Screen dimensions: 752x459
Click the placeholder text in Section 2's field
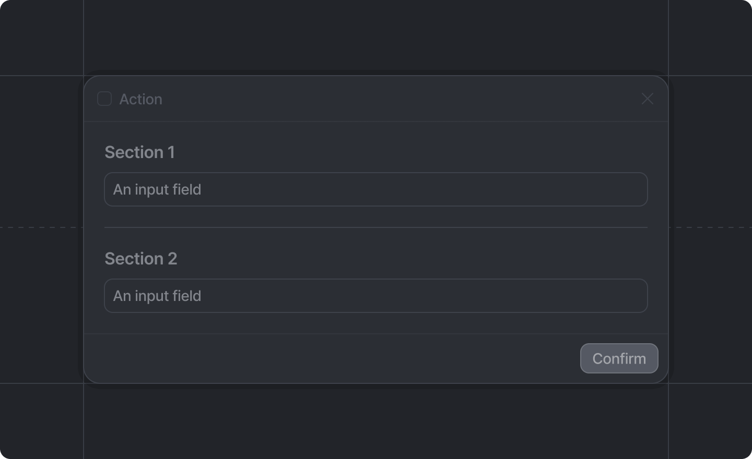click(x=157, y=296)
